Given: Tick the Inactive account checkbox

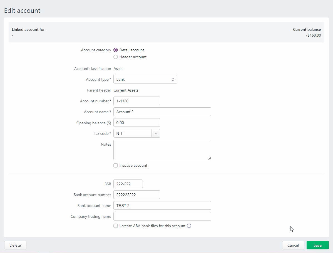Looking at the screenshot, I should click(116, 166).
